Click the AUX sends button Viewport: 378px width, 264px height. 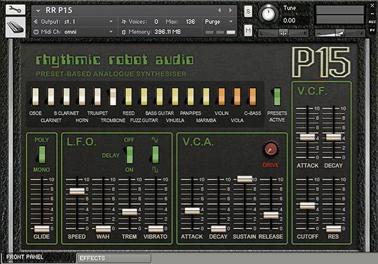tap(372, 22)
